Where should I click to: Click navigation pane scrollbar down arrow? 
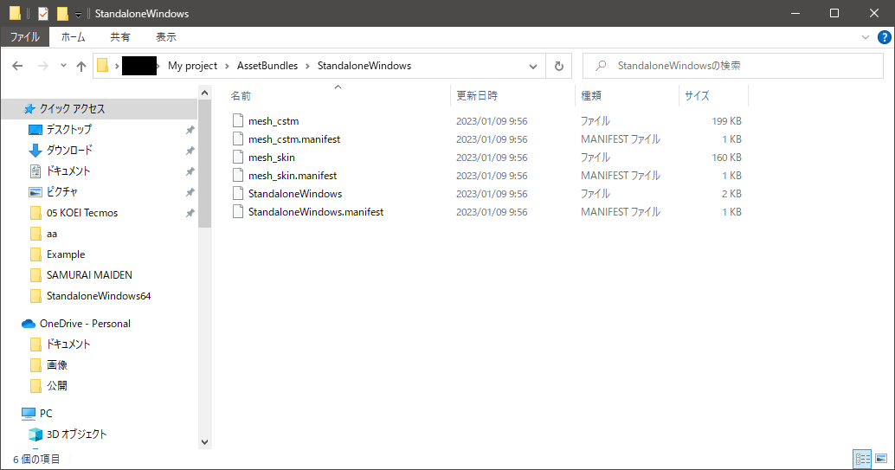[205, 442]
